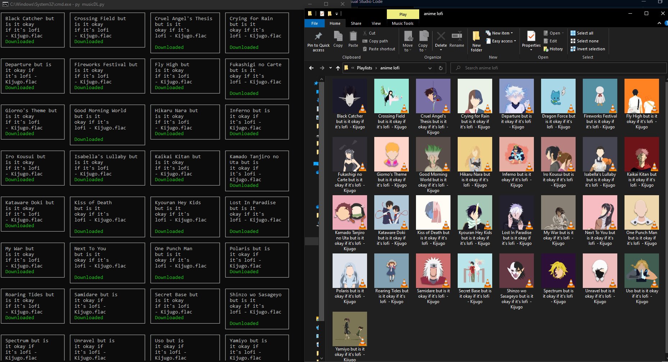Screen dimensions: 668x362
Task: Click Select all in the ribbon
Action: tap(585, 33)
